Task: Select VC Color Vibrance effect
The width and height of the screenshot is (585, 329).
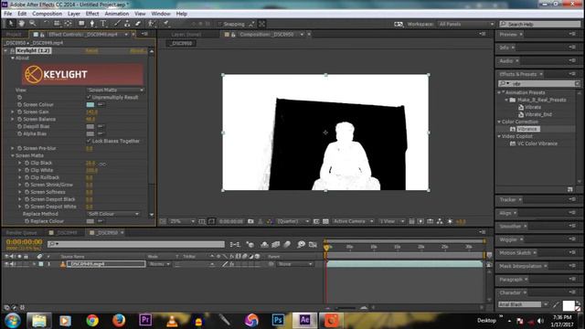Action: 537,143
